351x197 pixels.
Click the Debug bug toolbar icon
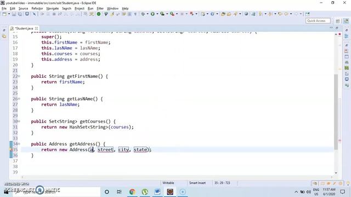pyautogui.click(x=143, y=14)
